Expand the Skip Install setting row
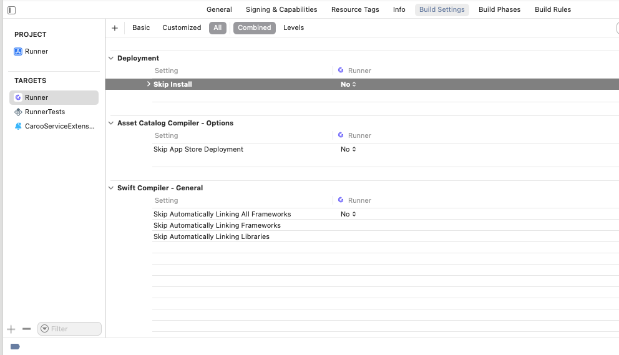 click(x=149, y=84)
